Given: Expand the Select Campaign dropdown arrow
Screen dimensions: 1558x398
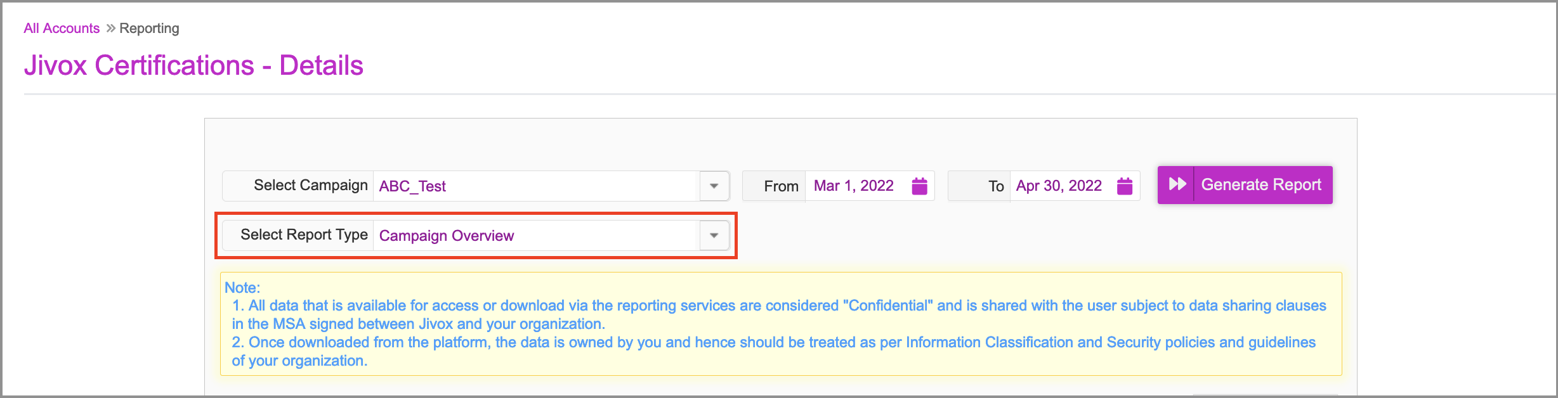Looking at the screenshot, I should point(714,186).
